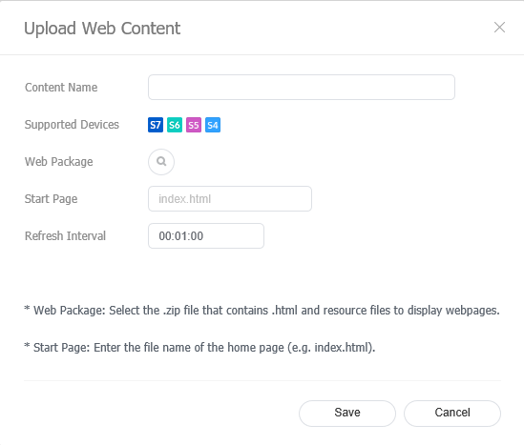Click the Refresh Interval time field
The height and width of the screenshot is (445, 524).
point(206,236)
